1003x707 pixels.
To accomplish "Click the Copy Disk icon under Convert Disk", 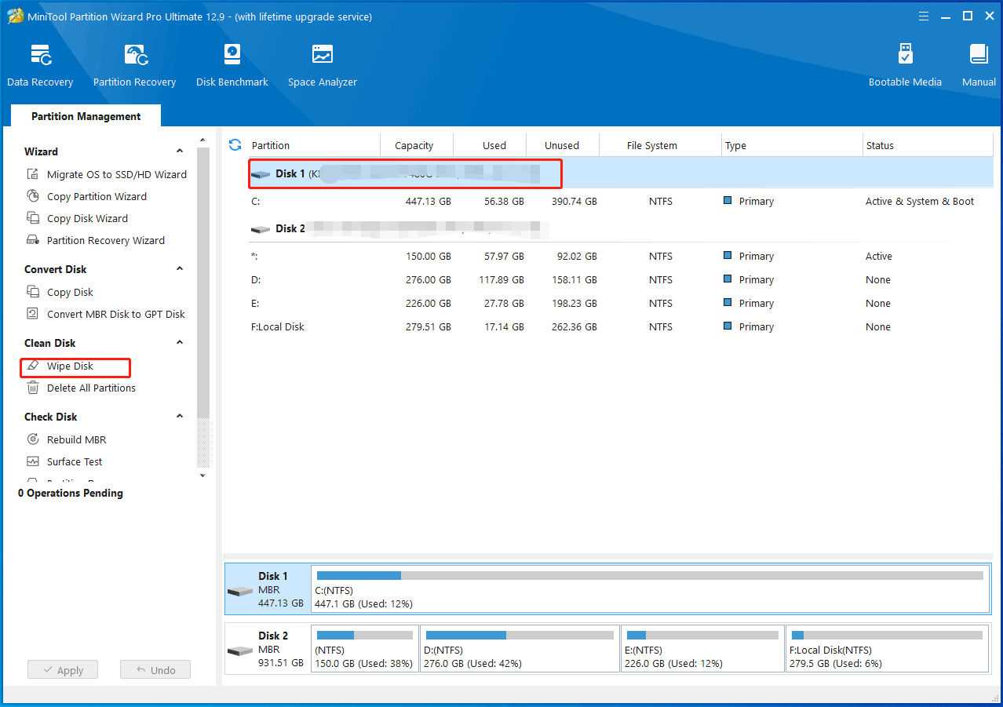I will [33, 292].
